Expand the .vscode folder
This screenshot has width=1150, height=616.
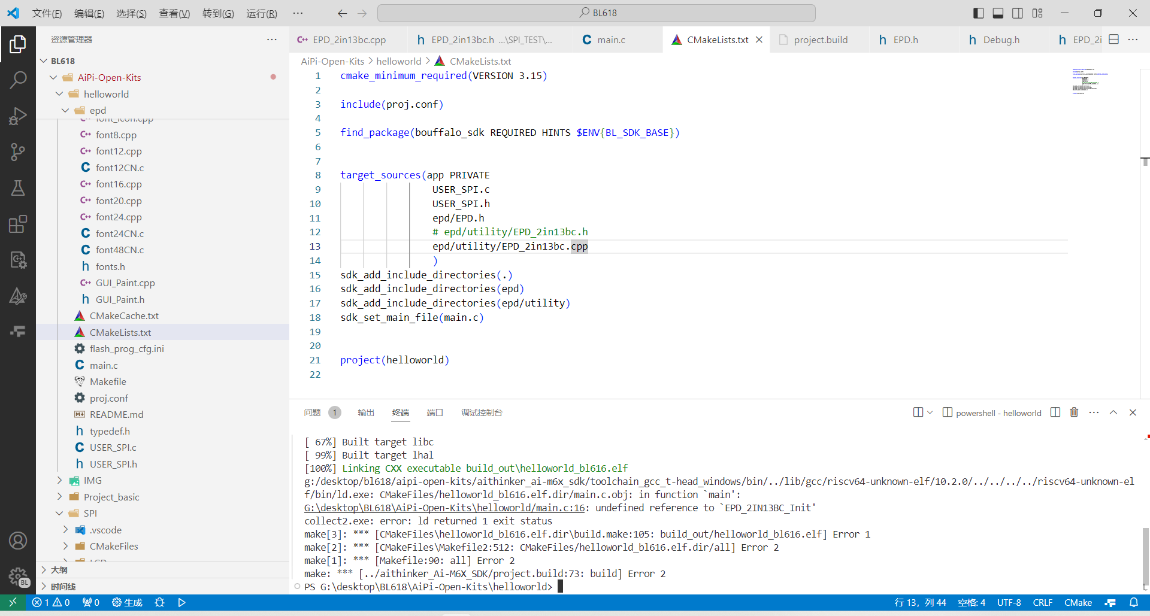tap(65, 530)
